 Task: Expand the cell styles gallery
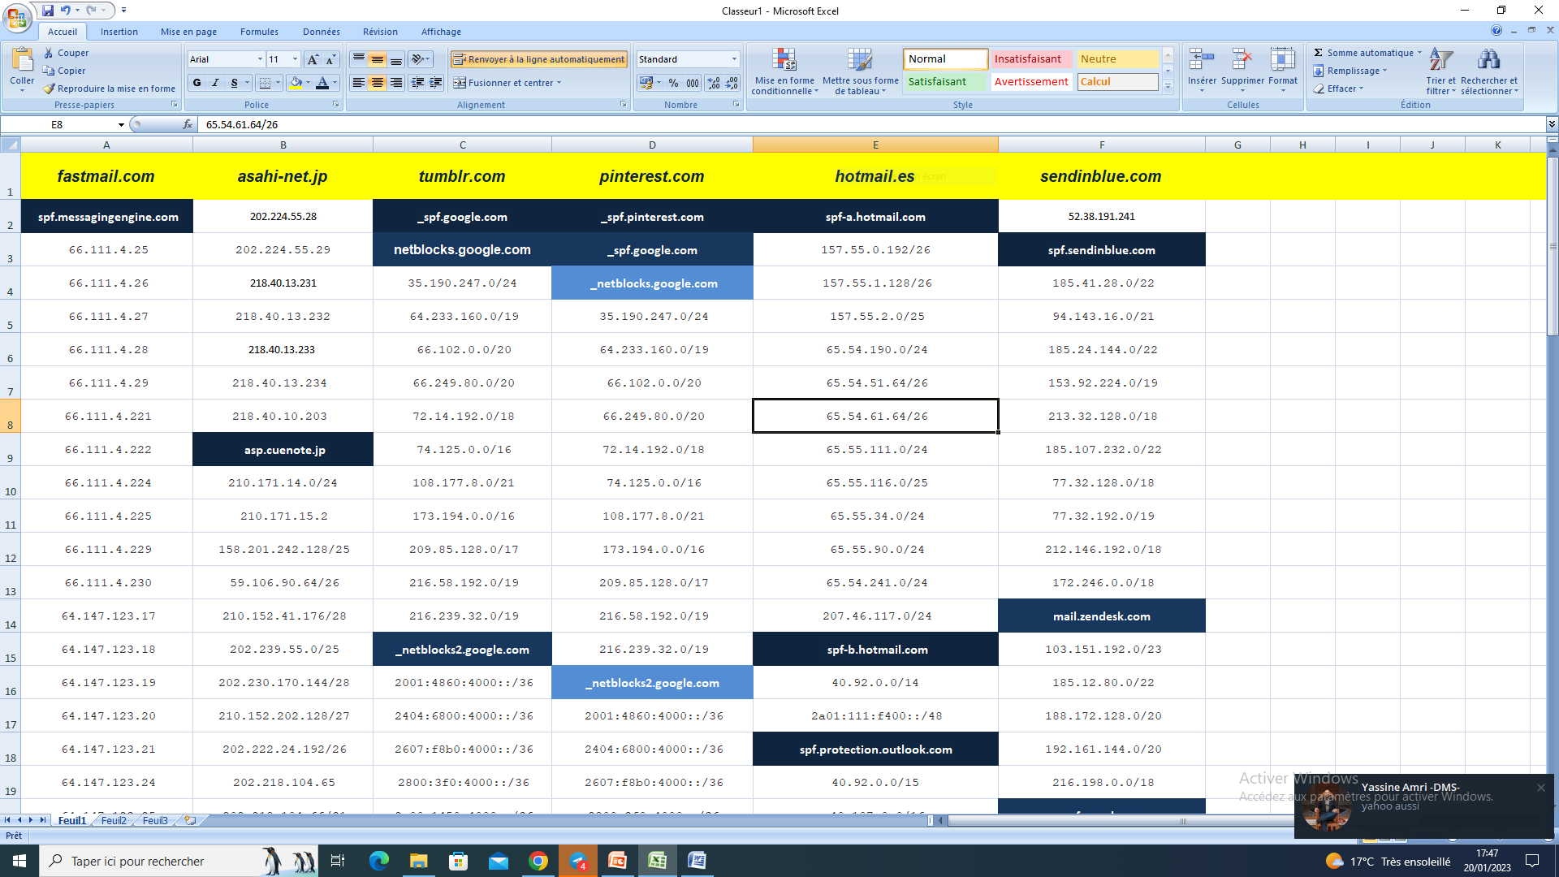(x=1168, y=87)
